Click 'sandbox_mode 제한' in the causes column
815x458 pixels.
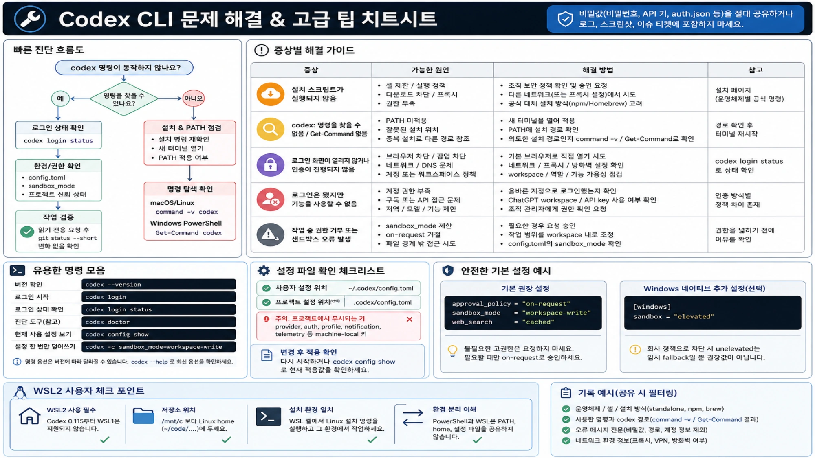[x=419, y=226]
